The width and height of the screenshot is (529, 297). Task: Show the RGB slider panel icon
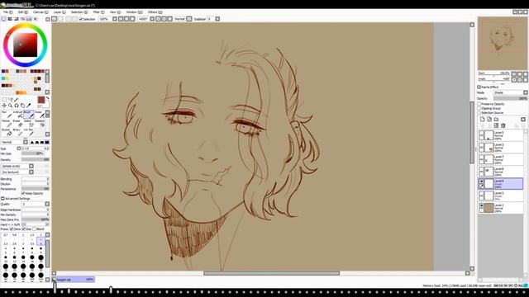[10, 19]
